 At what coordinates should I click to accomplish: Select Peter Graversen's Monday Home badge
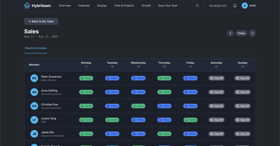click(x=86, y=78)
